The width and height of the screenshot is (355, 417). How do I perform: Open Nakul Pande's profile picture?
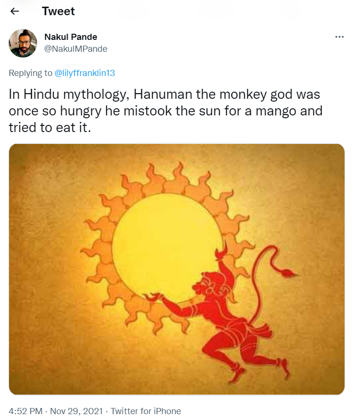tap(23, 43)
